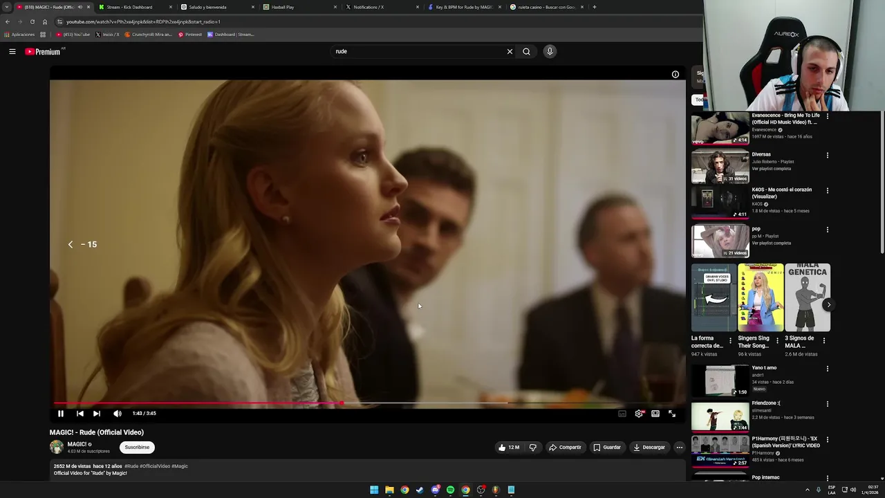Click the browser address bar
885x498 pixels.
click(x=373, y=21)
